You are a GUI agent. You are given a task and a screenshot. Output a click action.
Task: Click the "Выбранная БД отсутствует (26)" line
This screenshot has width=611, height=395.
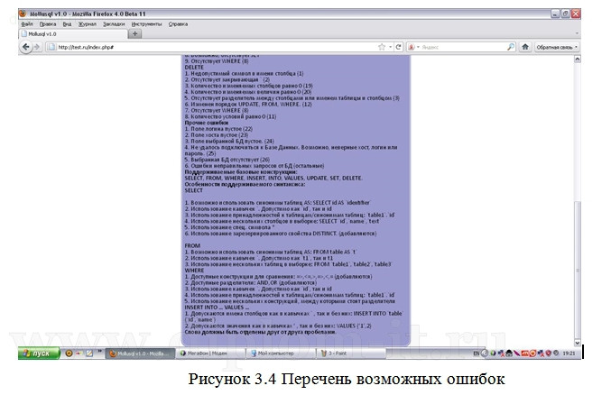click(227, 160)
